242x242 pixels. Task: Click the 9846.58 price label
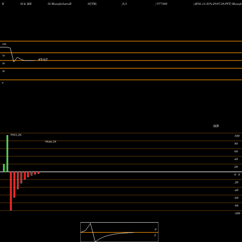point(50,142)
